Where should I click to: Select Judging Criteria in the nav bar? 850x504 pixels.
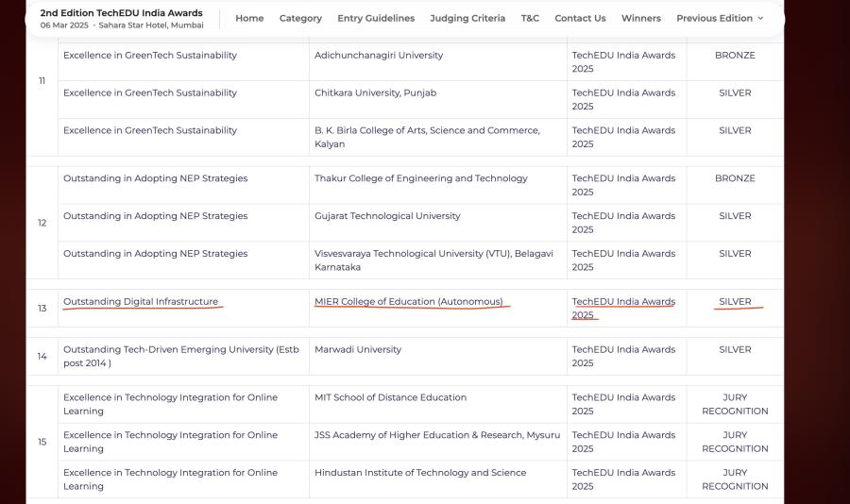click(467, 19)
